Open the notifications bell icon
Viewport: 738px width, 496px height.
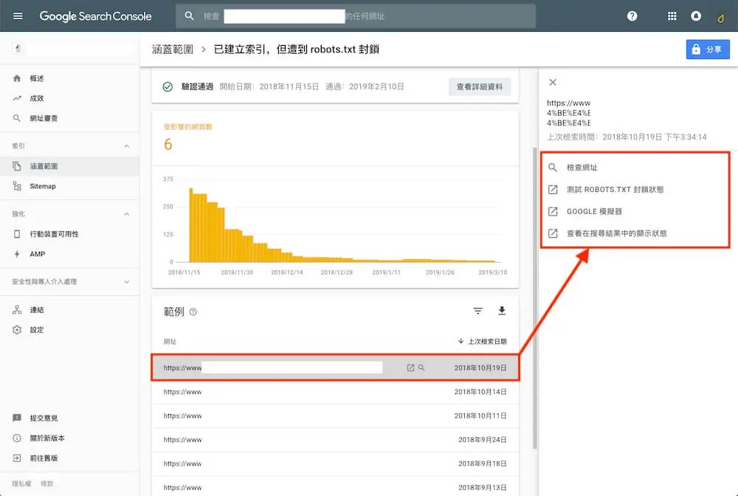coord(696,16)
